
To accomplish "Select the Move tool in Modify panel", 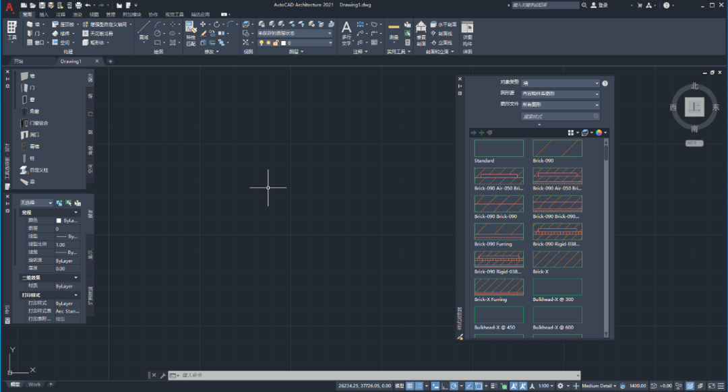I will pyautogui.click(x=203, y=24).
